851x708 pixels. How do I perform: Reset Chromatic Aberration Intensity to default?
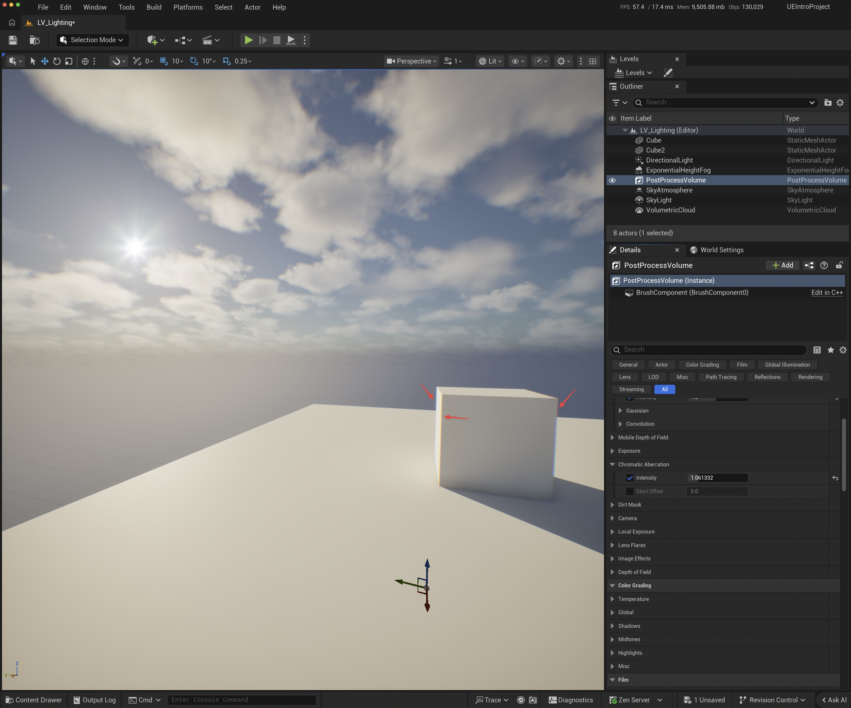click(835, 478)
